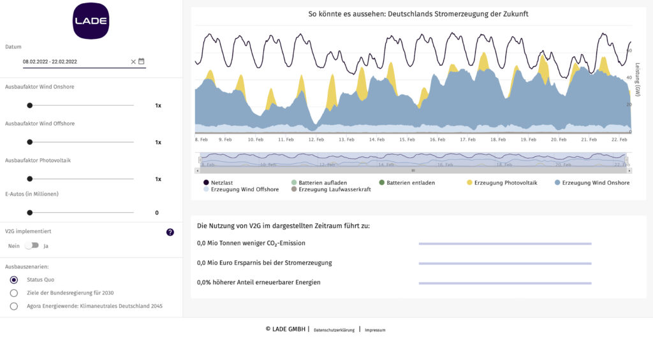The width and height of the screenshot is (653, 339).
Task: Open the calendar date picker icon
Action: tap(142, 62)
